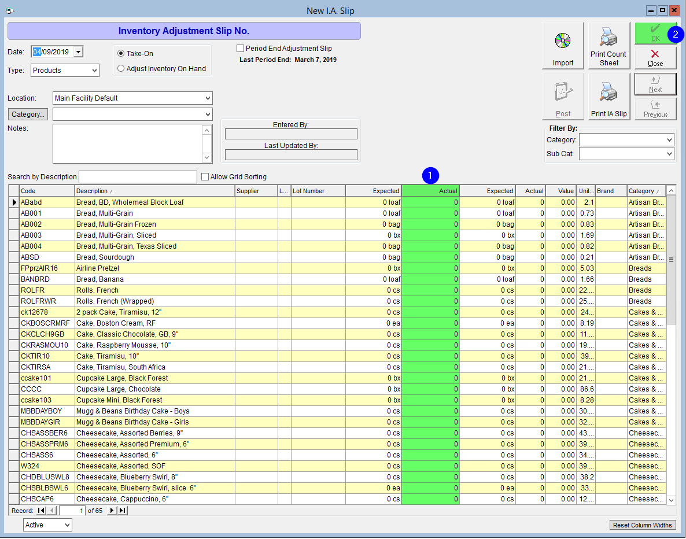Select row selector for ABabd row

(x=14, y=202)
